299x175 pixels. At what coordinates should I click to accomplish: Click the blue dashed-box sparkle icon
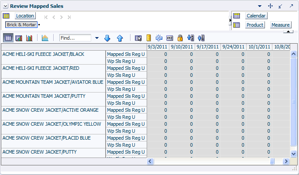tap(159, 38)
